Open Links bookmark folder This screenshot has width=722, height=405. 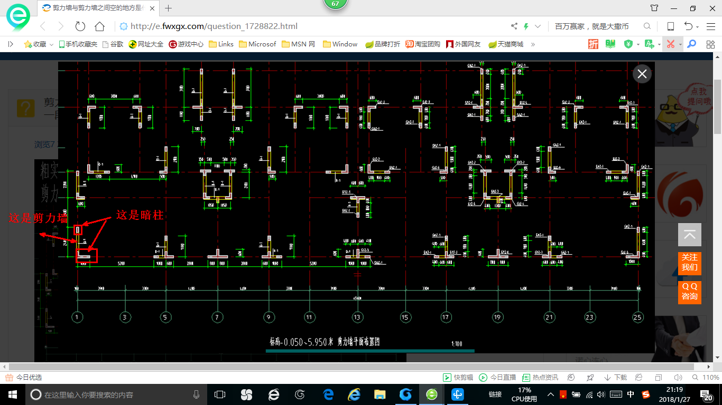[x=221, y=44]
